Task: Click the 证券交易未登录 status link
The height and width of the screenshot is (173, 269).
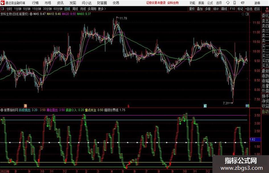Action: tap(156, 3)
